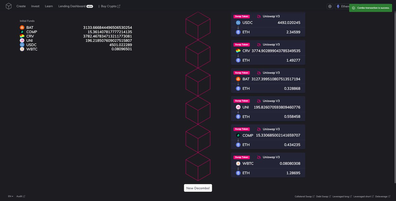The height and width of the screenshot is (201, 396).
Task: Click the Uniswap unicorn icon in the BAT card
Action: [259, 73]
